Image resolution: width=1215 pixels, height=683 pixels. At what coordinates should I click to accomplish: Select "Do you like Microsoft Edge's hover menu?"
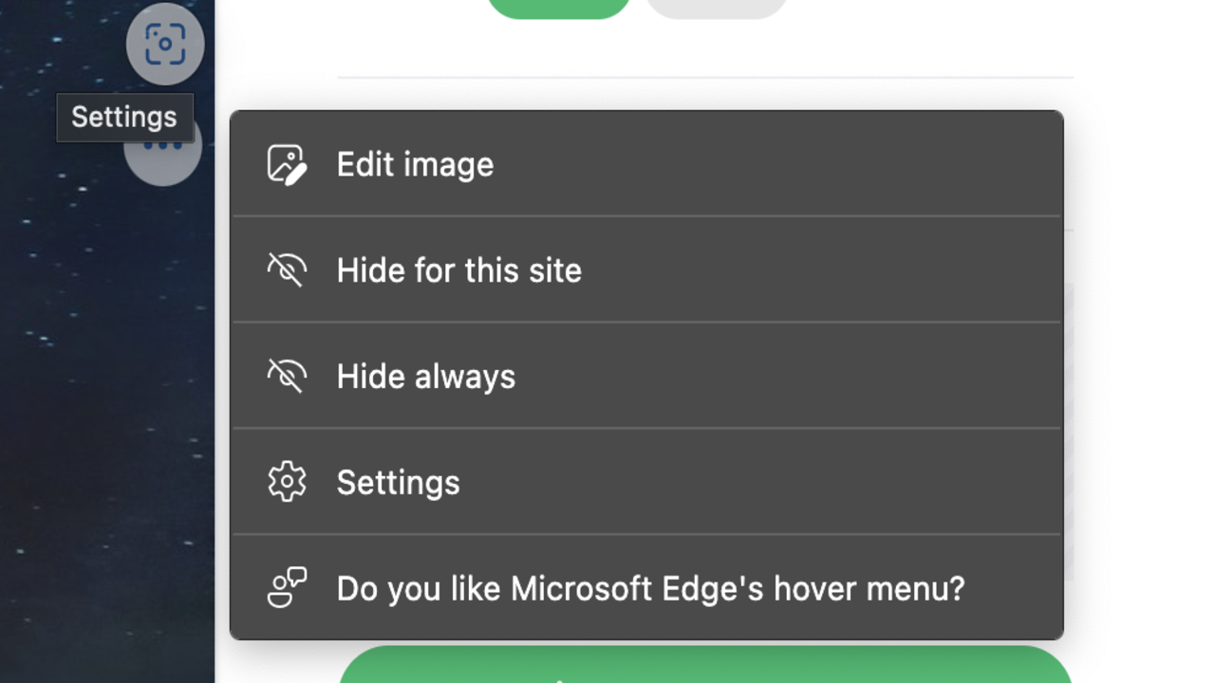(x=650, y=588)
